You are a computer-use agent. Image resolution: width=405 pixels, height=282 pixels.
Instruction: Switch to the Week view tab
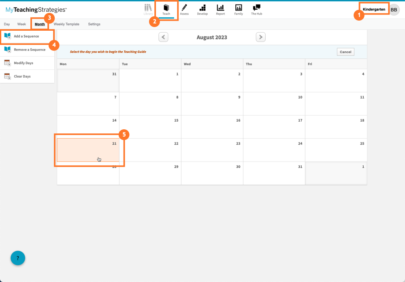click(21, 24)
